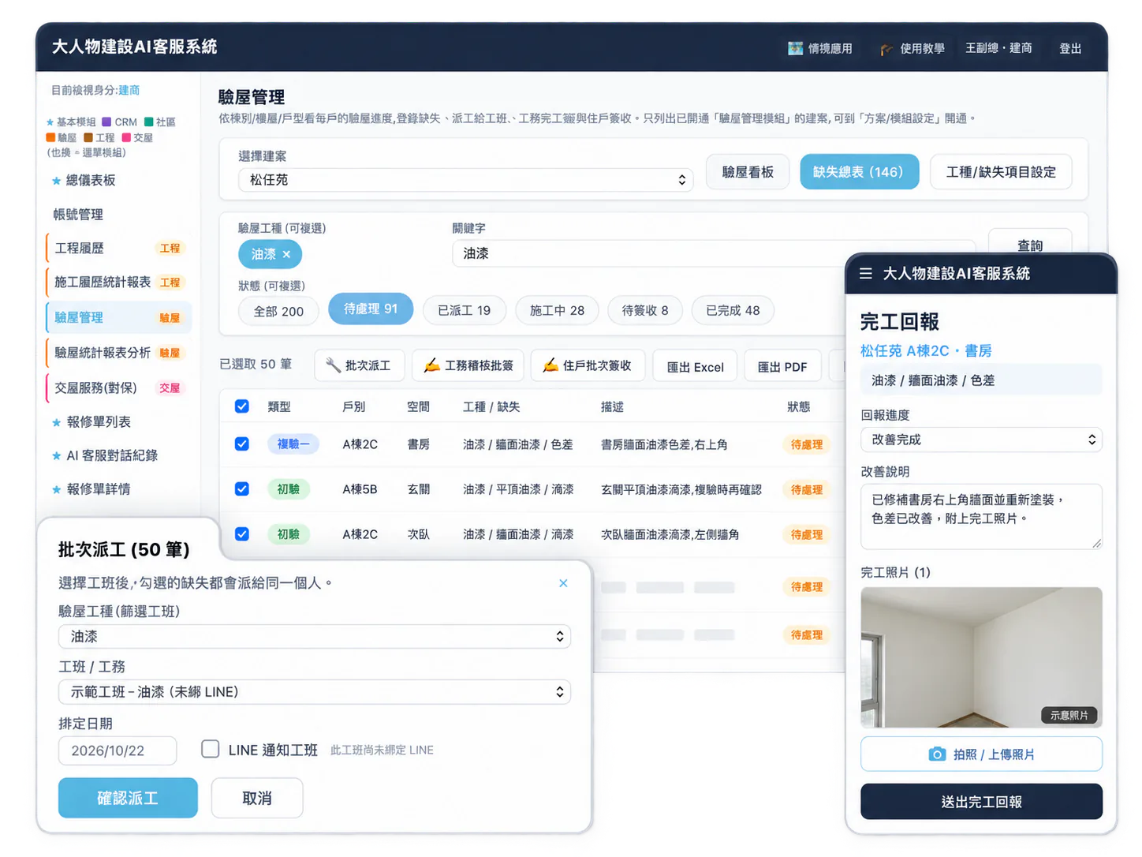1142x857 pixels.
Task: Select the 全部 200 status filter
Action: pyautogui.click(x=278, y=311)
